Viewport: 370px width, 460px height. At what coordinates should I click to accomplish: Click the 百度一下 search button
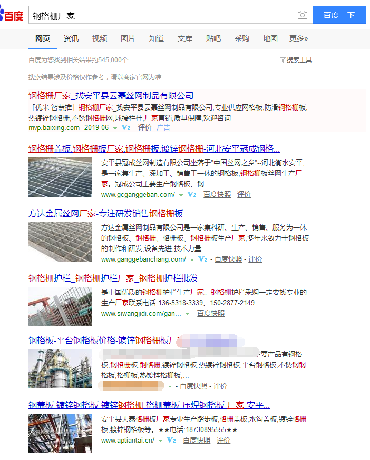point(339,15)
